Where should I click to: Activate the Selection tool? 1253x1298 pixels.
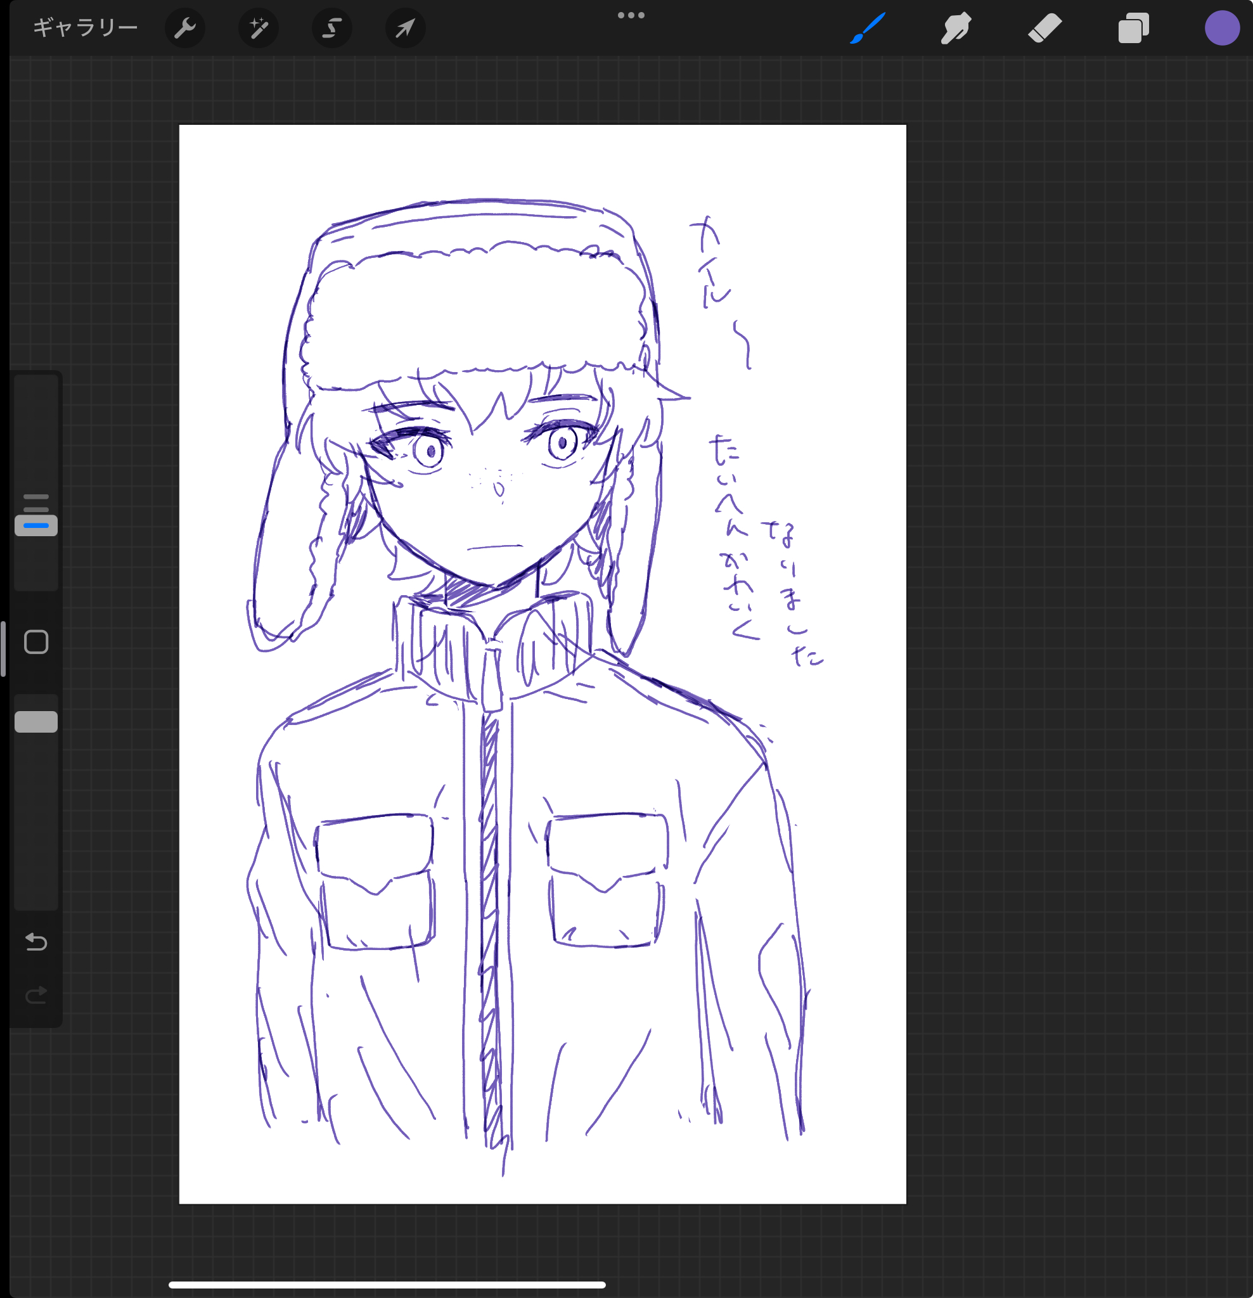click(x=332, y=28)
